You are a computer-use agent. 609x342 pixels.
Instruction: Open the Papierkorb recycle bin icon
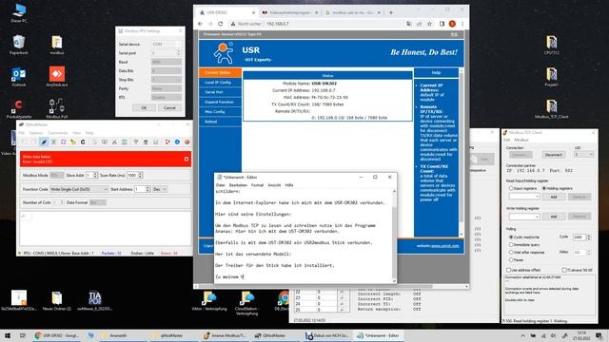(x=19, y=45)
